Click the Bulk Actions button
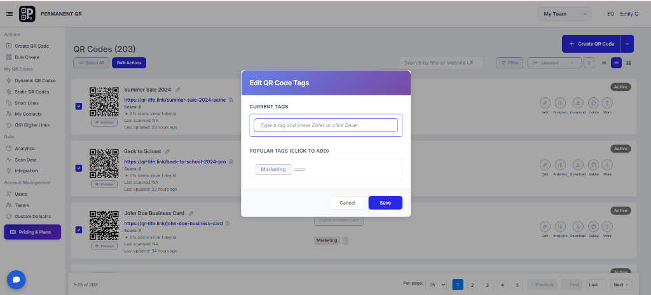The width and height of the screenshot is (651, 295). [x=129, y=63]
